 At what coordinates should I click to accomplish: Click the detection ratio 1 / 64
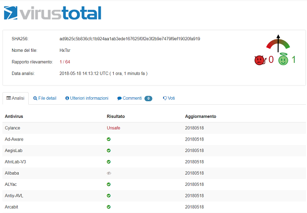point(65,62)
